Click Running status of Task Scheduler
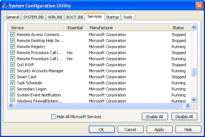 pos(179,83)
